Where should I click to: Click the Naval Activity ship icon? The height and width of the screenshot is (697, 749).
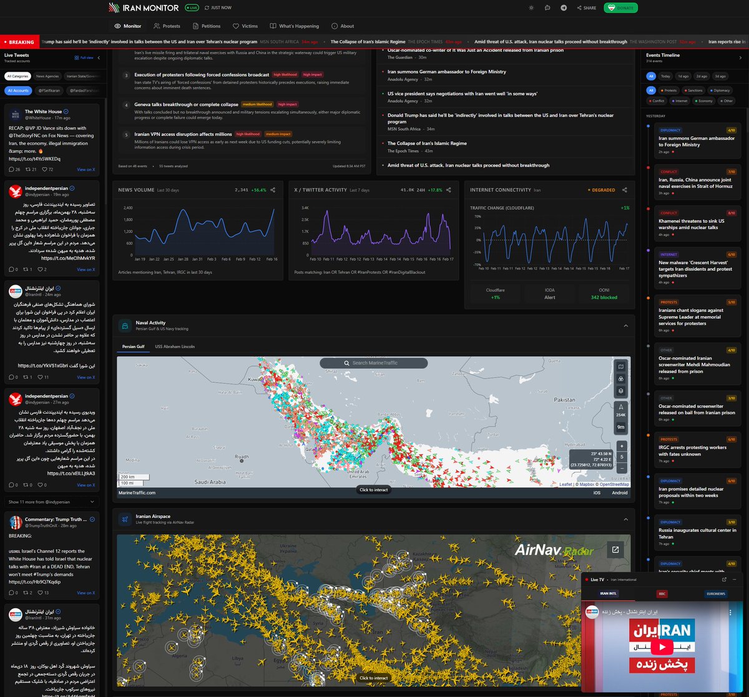point(124,326)
